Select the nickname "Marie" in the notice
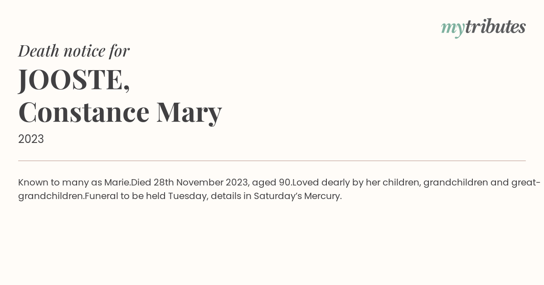Screen dimensions: 544x285 (x=117, y=183)
